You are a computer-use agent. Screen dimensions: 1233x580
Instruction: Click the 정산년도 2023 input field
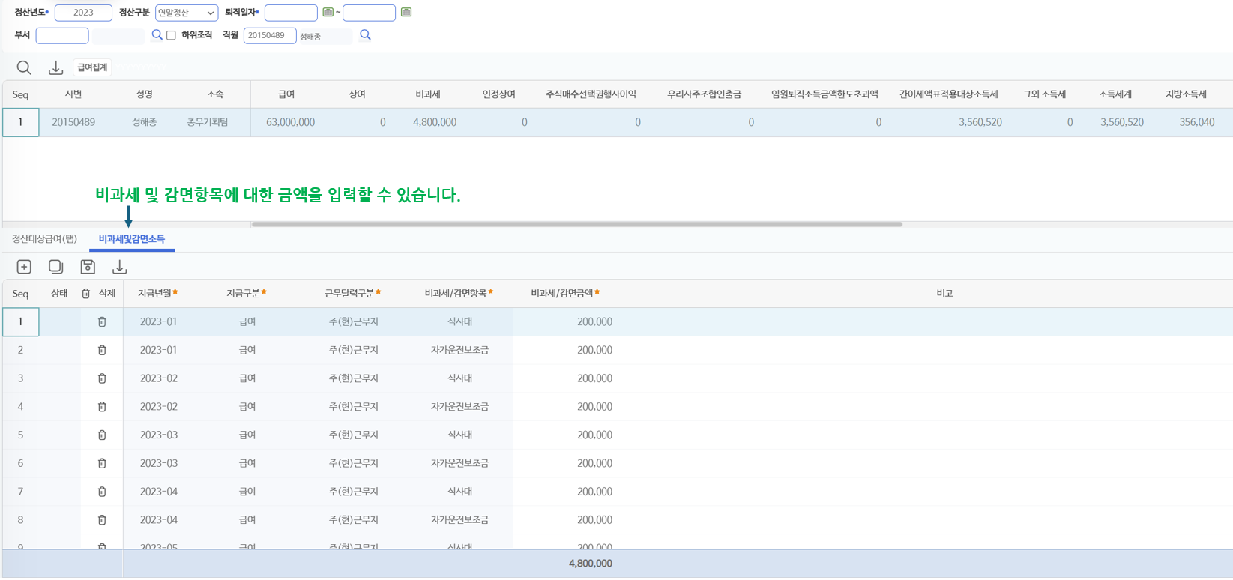83,13
